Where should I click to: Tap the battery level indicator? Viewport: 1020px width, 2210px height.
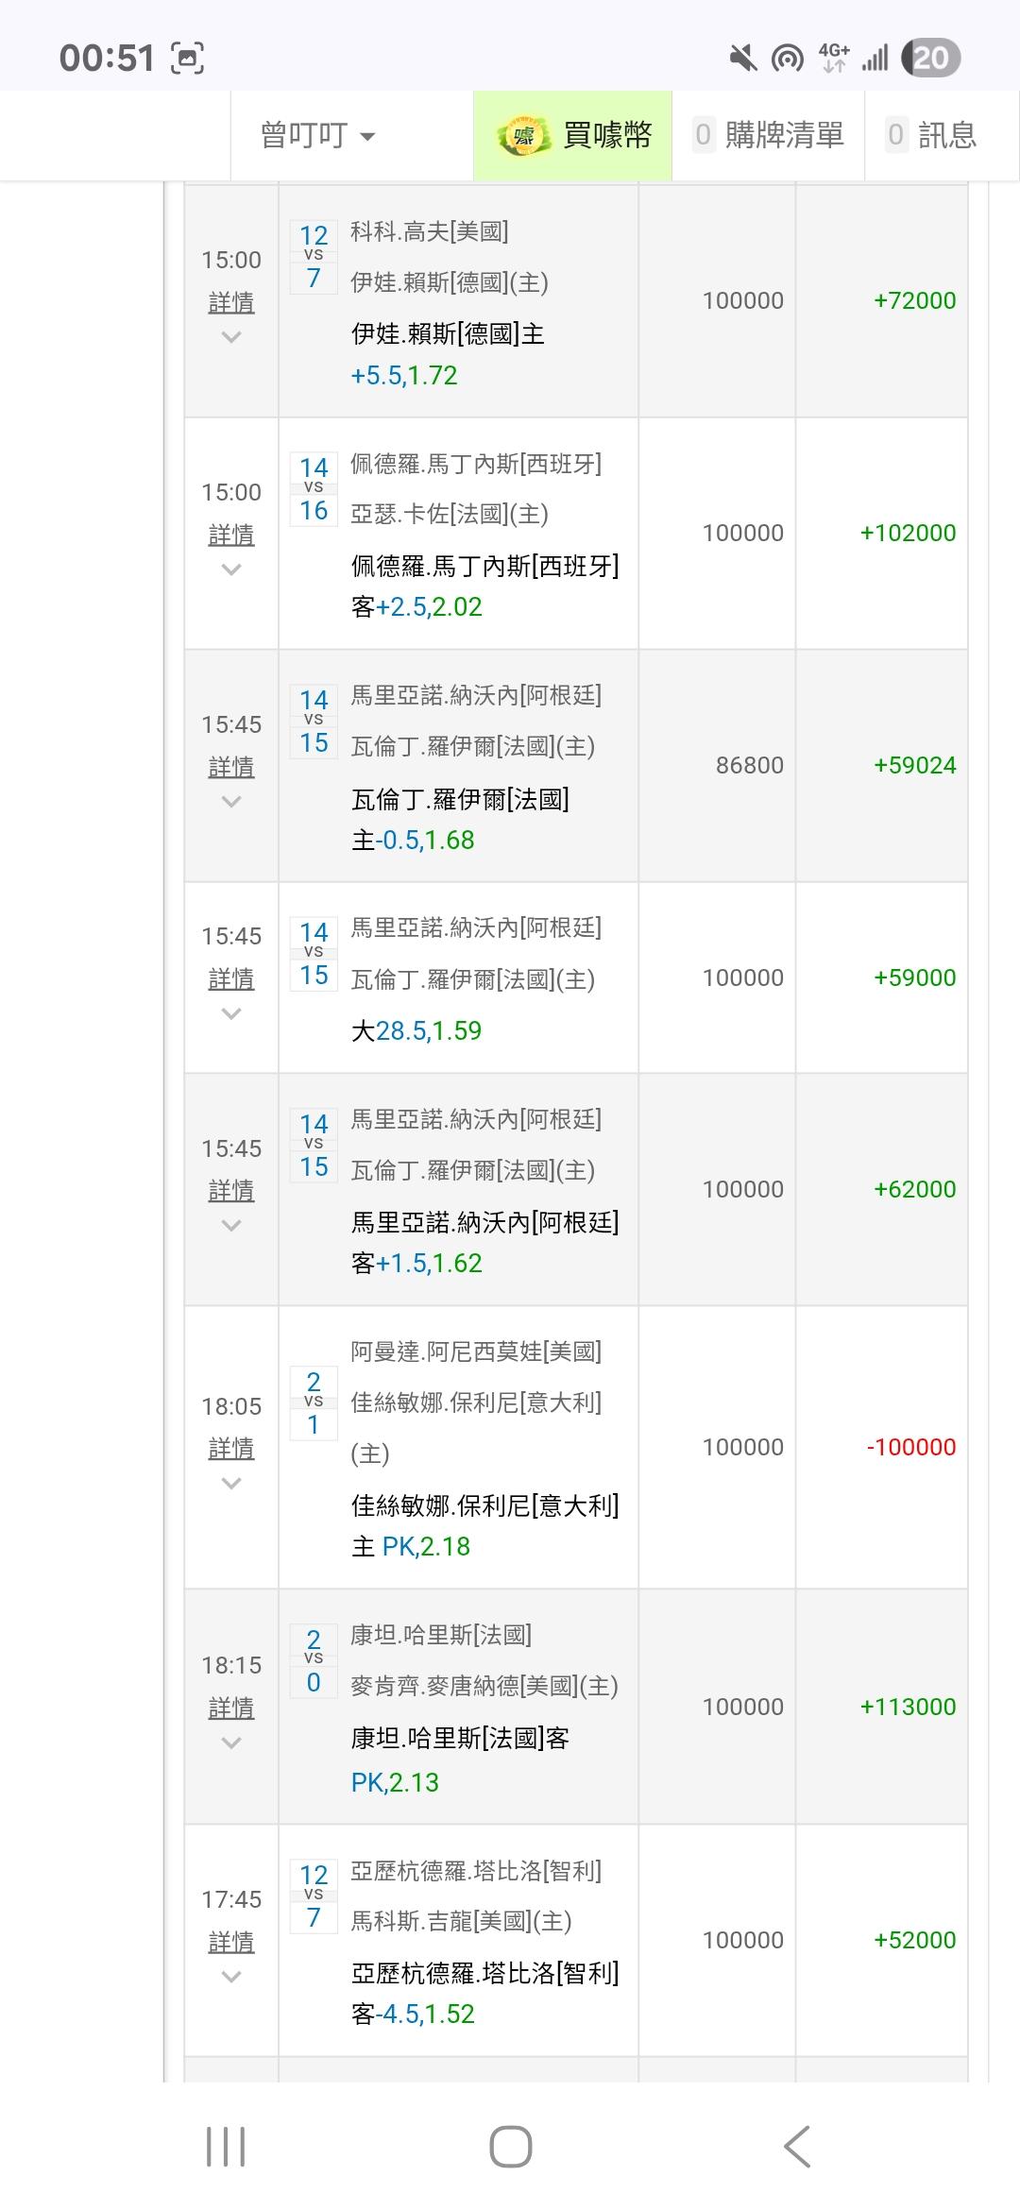pyautogui.click(x=930, y=59)
